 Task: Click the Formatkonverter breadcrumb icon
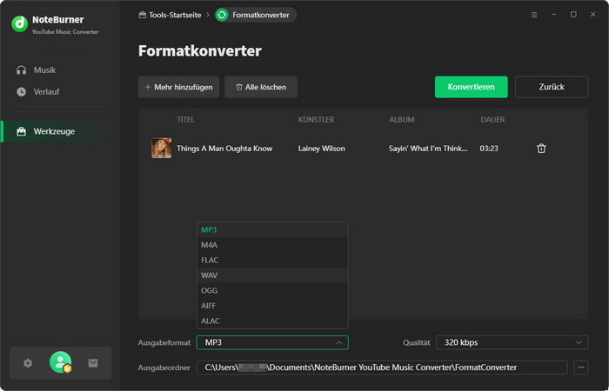[223, 15]
